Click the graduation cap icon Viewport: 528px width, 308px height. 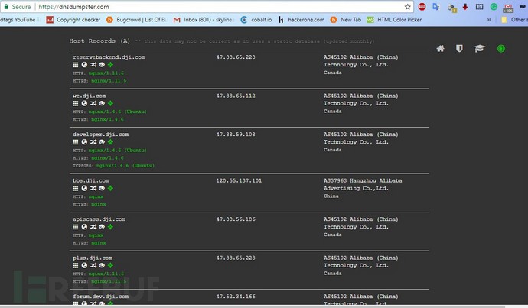[x=480, y=49]
